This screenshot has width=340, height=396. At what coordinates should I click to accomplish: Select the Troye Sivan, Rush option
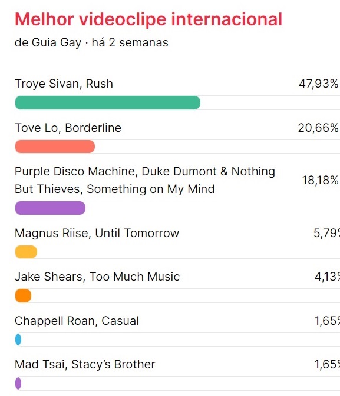tap(64, 84)
